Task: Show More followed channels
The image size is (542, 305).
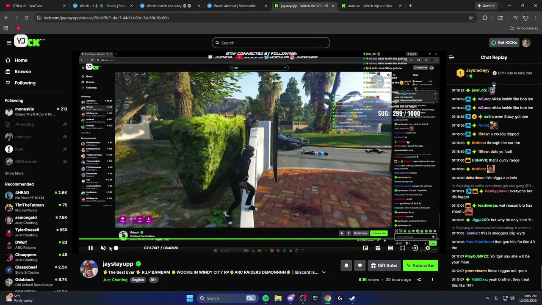Action: click(x=14, y=173)
